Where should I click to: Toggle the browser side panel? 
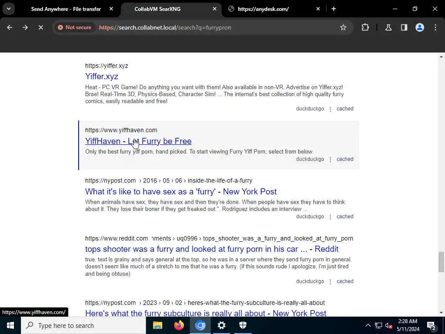click(x=404, y=27)
